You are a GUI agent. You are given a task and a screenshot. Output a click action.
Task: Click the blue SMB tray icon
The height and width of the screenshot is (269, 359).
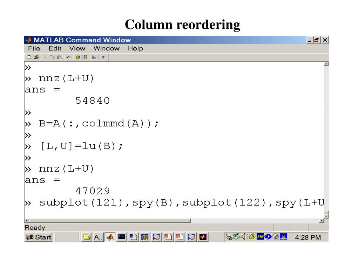coord(260,236)
